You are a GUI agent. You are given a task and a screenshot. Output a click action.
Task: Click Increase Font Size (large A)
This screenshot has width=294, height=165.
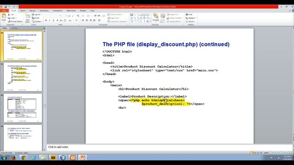click(69, 16)
